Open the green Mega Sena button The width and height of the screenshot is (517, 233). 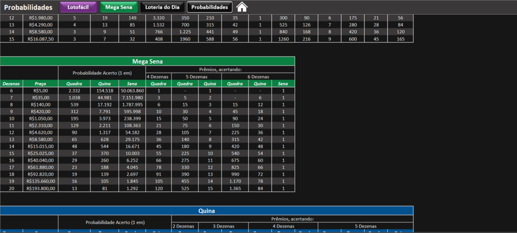coord(119,7)
